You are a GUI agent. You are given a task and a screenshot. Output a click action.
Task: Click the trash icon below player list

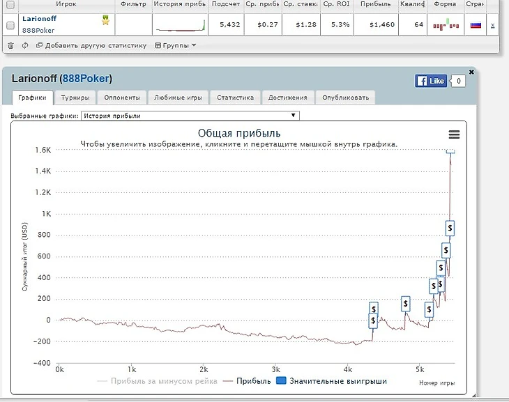[x=10, y=46]
